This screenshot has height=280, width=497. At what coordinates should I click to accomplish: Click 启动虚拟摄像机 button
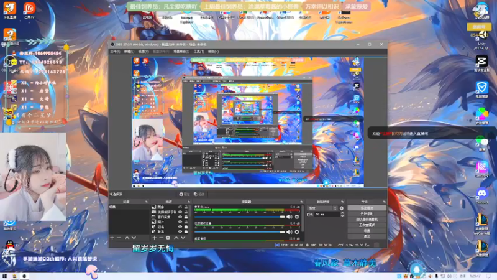367,220
